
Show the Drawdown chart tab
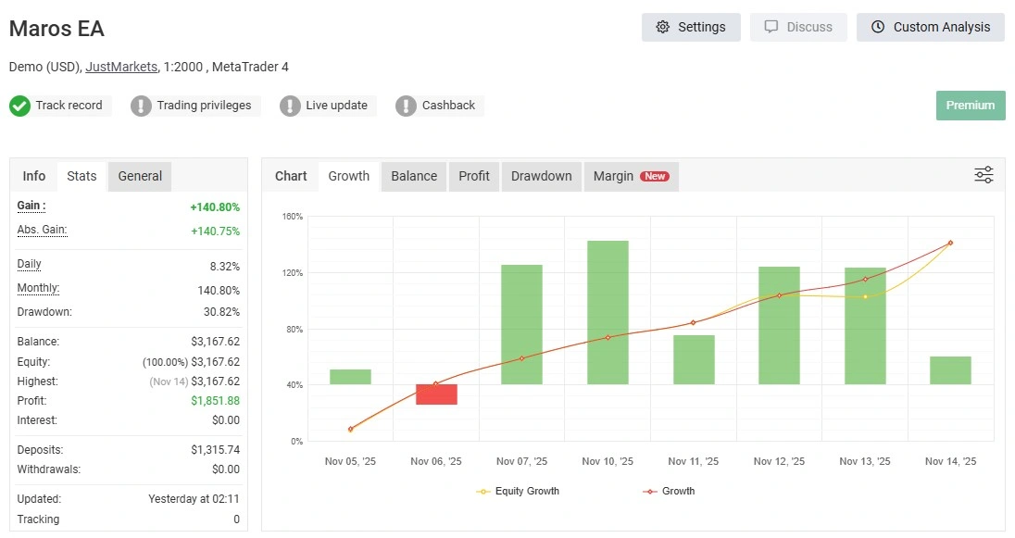tap(541, 176)
